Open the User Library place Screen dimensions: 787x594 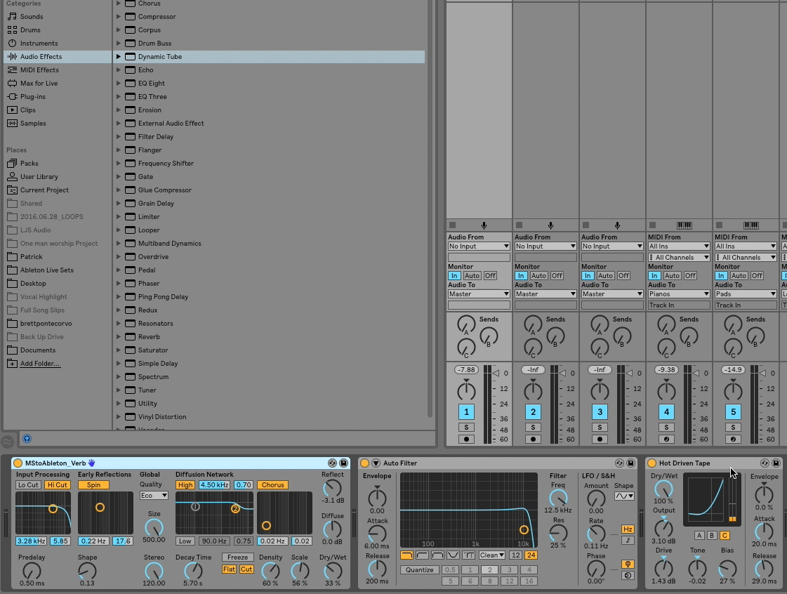(x=39, y=177)
